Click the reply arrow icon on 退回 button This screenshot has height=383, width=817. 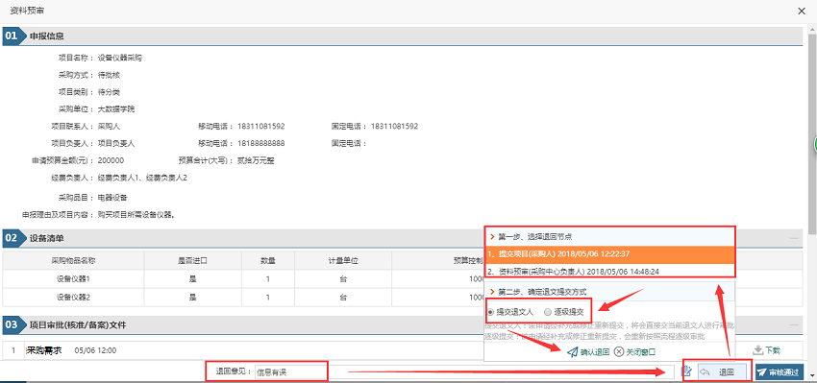[x=705, y=372]
